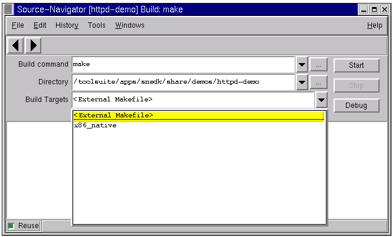Image resolution: width=392 pixels, height=237 pixels.
Task: Browse for build command with ellipsis button
Action: [x=318, y=65]
